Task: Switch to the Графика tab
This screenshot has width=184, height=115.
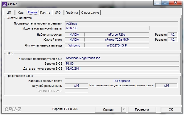Action: tap(72, 13)
